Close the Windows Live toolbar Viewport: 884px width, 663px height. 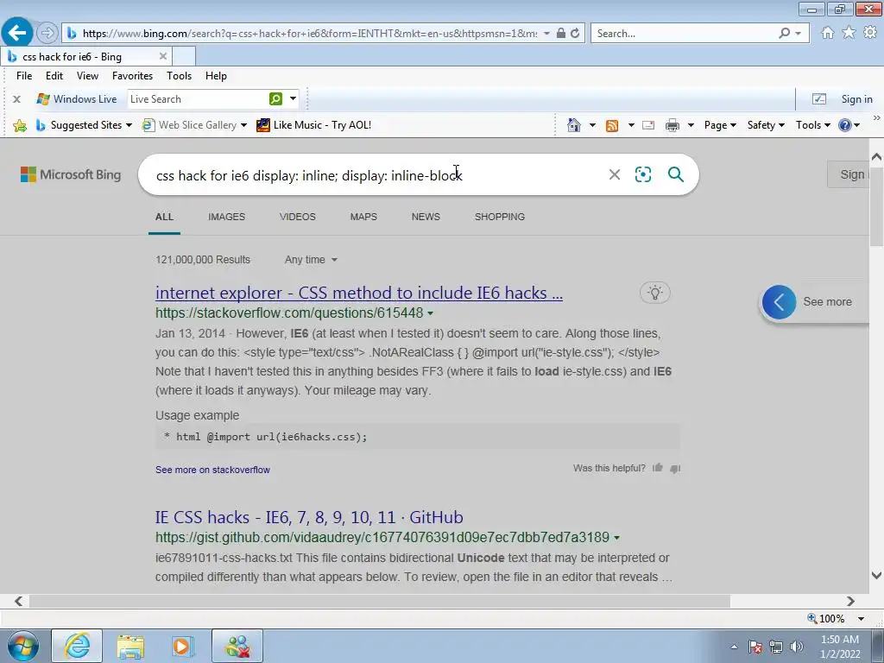point(17,99)
